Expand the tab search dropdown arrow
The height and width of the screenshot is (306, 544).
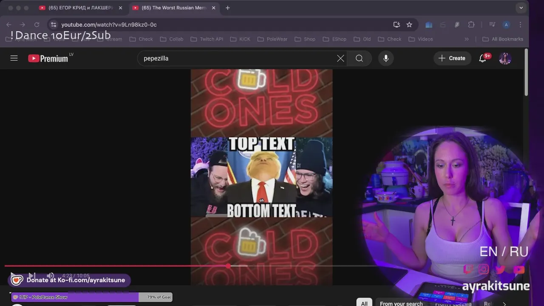tap(521, 8)
